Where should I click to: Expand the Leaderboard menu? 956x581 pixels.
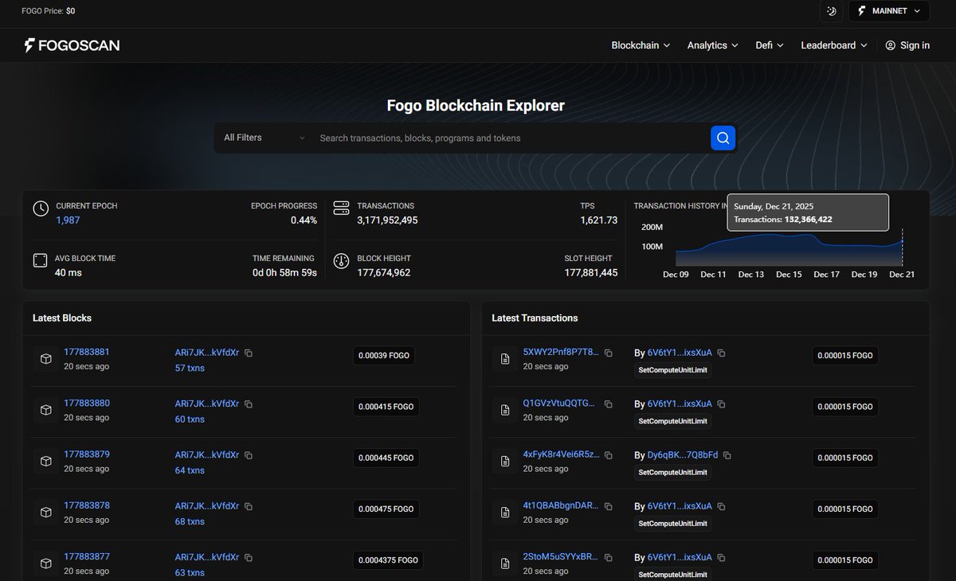click(833, 45)
